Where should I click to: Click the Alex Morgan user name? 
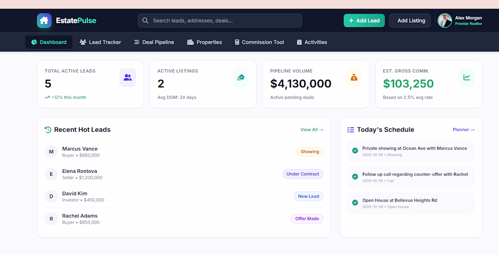click(x=469, y=18)
